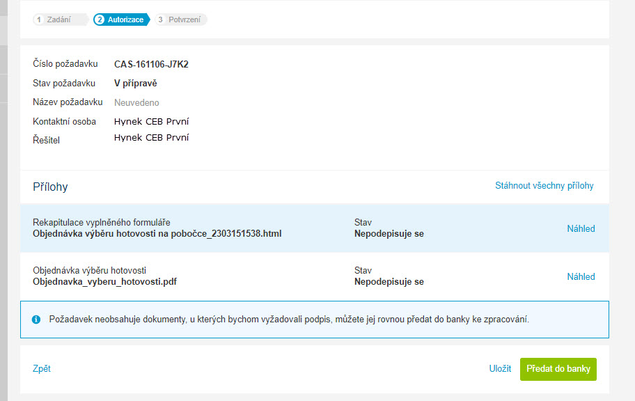Click the blue info icon in the notice

[x=36, y=320]
